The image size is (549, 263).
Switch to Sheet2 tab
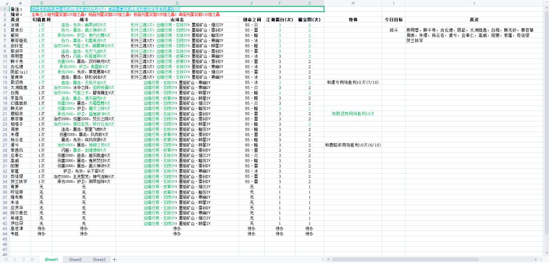[x=75, y=259]
